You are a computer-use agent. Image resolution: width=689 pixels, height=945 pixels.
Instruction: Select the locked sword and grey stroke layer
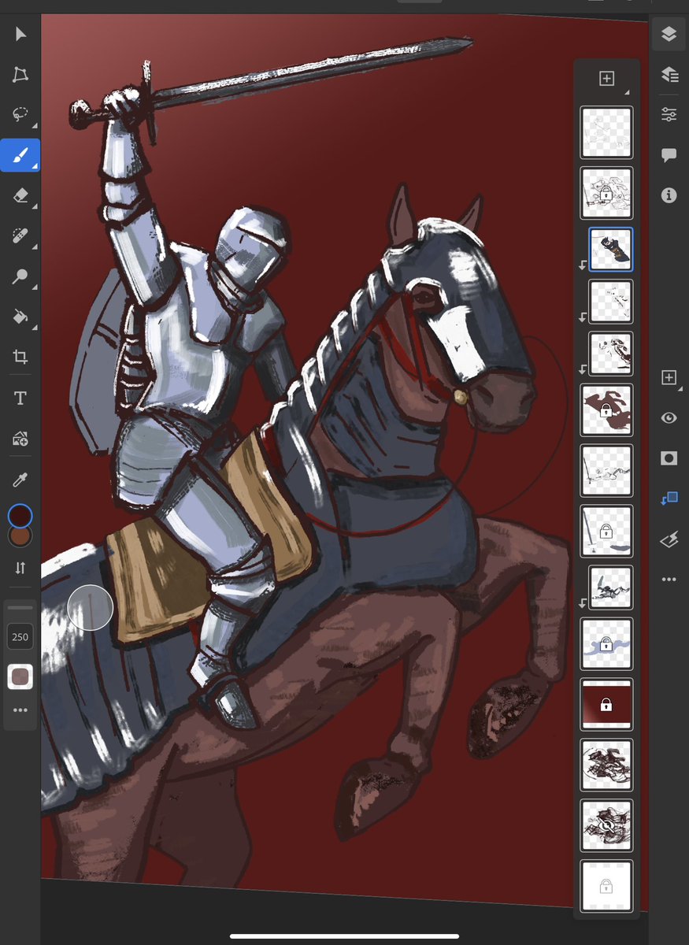(x=606, y=532)
